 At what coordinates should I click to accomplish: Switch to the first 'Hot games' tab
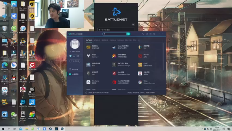click(89, 40)
